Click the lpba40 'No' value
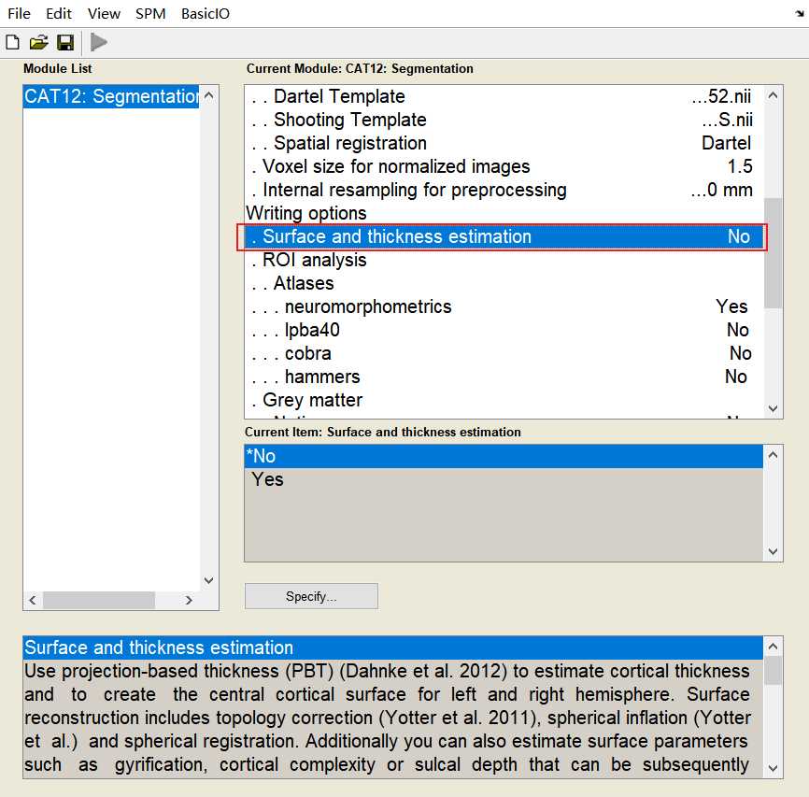The image size is (809, 797). pos(738,330)
